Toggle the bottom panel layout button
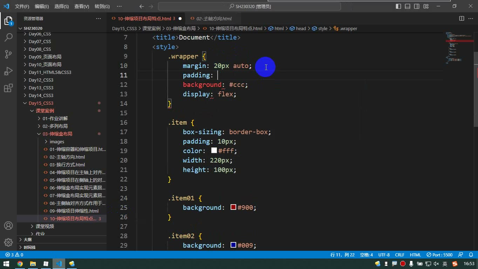Image resolution: width=478 pixels, height=269 pixels. (x=408, y=6)
